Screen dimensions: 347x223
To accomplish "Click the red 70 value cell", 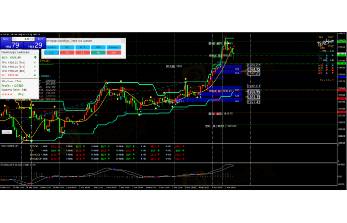I will pyautogui.click(x=67, y=52).
